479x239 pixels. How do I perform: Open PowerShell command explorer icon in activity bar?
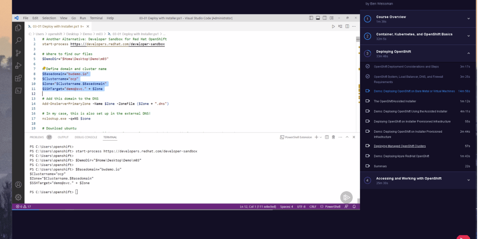pyautogui.click(x=18, y=90)
